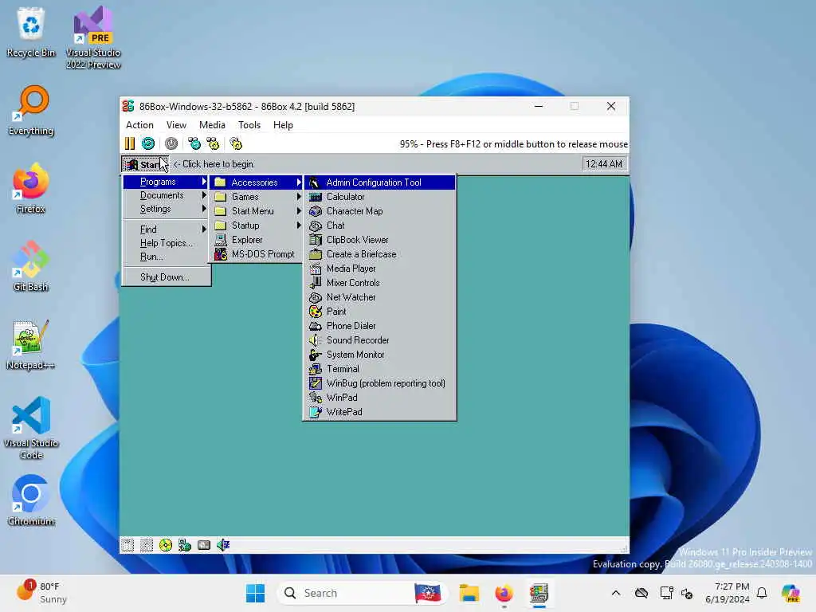The height and width of the screenshot is (612, 816).
Task: Open the 86Box taskbar icon
Action: coord(539,593)
